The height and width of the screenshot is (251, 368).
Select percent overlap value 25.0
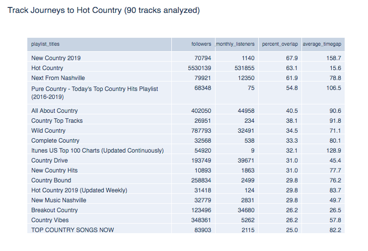pyautogui.click(x=292, y=230)
